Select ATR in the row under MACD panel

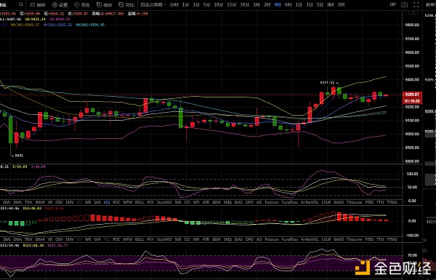[206, 239]
